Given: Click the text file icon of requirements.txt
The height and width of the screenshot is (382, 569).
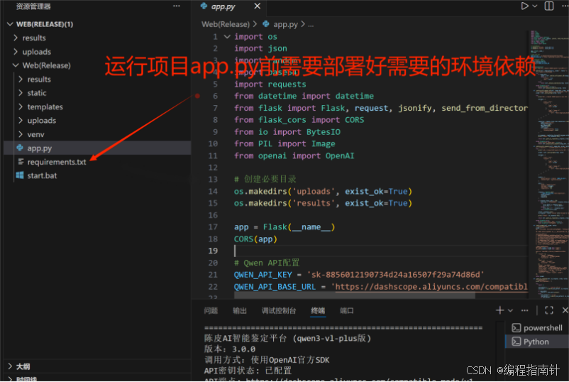Looking at the screenshot, I should click(21, 162).
